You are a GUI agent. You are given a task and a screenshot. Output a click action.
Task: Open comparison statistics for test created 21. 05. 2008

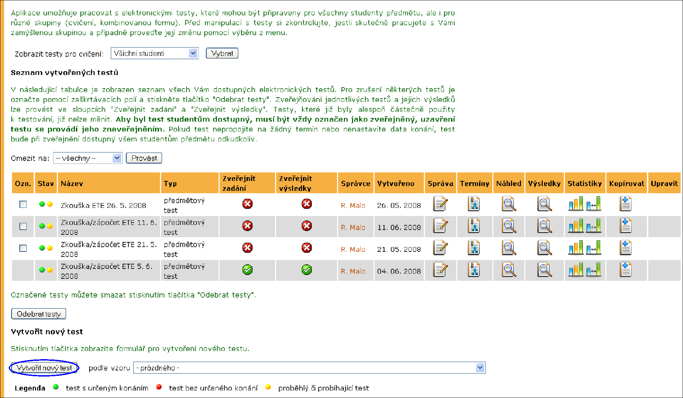[x=593, y=248]
